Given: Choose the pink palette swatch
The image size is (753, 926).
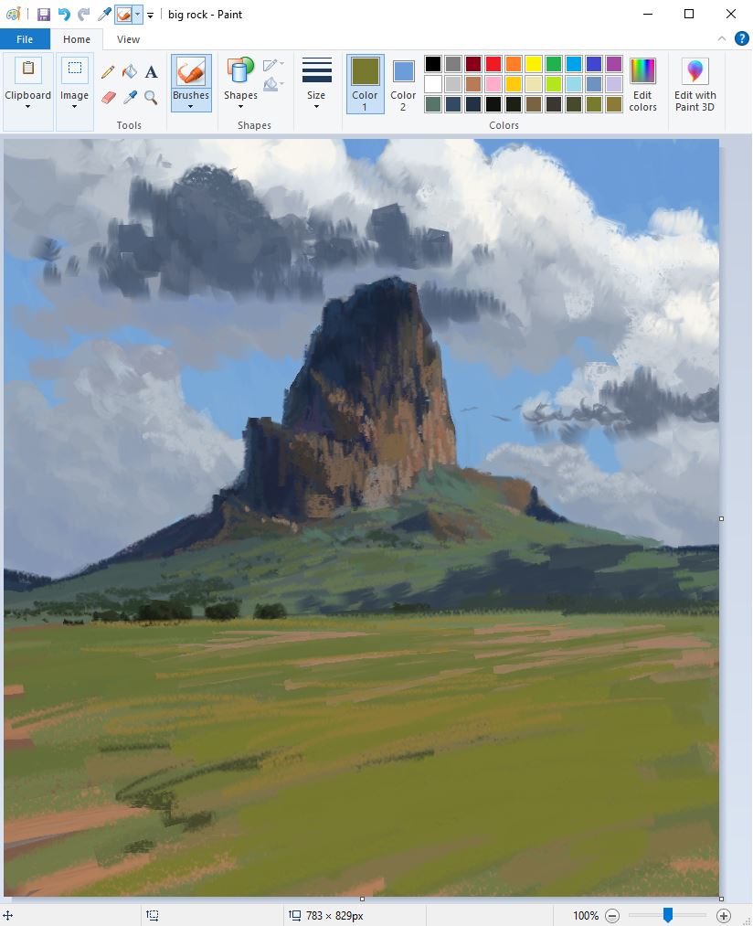Looking at the screenshot, I should [x=493, y=84].
